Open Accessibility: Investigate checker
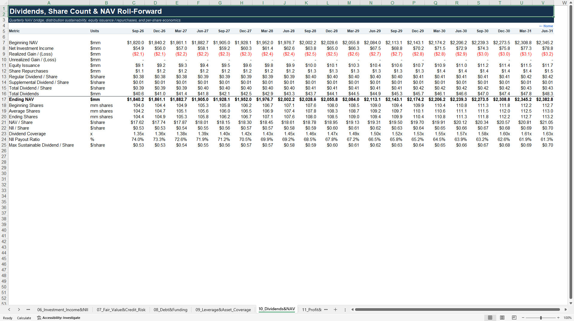 [59, 318]
